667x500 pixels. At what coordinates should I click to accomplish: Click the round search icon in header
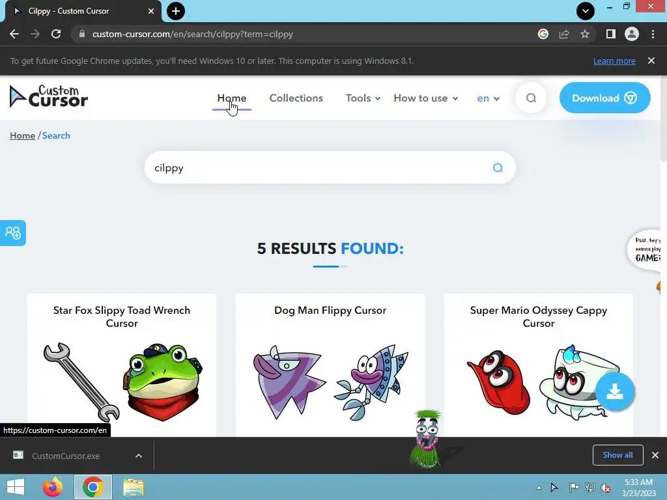531,98
